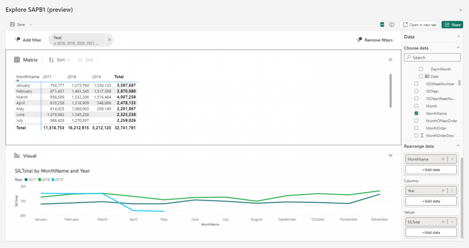Select the stacked vertical layout icon
Viewport: 469px width, 248px height.
click(x=382, y=25)
